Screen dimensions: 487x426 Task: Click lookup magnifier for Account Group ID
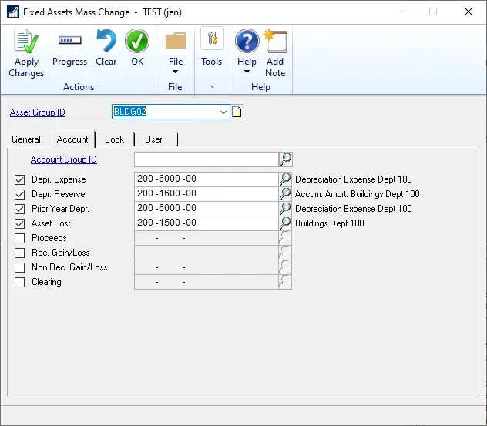[x=285, y=159]
